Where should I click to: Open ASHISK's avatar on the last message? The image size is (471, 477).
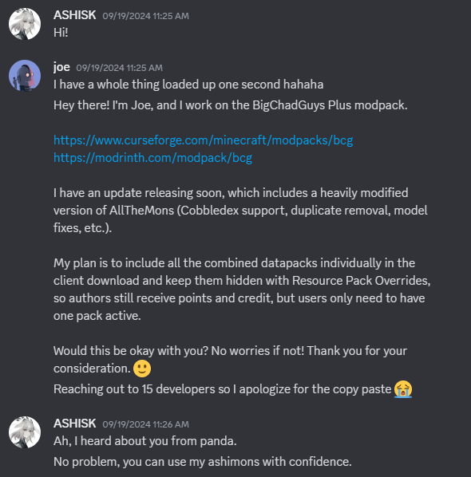pyautogui.click(x=25, y=432)
